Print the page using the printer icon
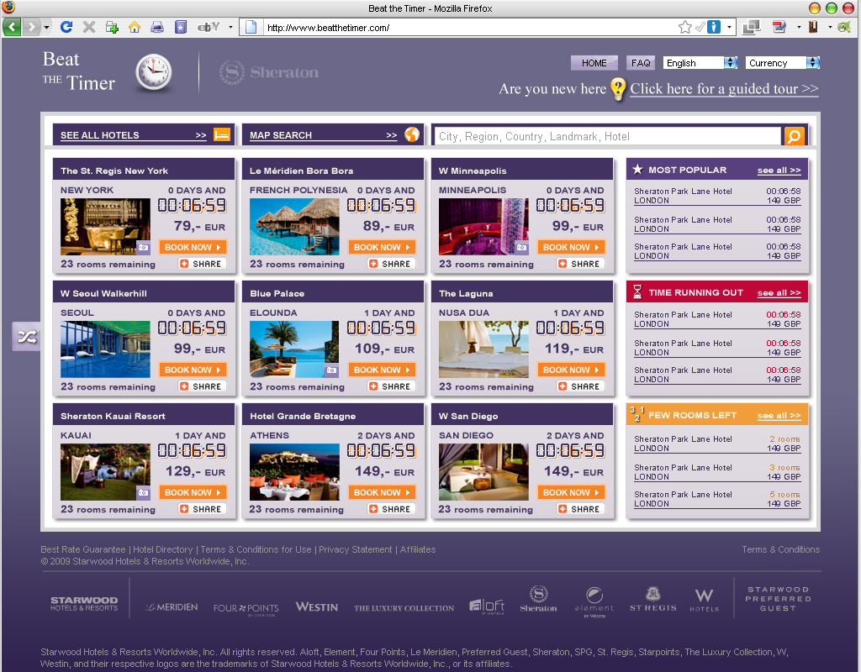 pos(157,27)
